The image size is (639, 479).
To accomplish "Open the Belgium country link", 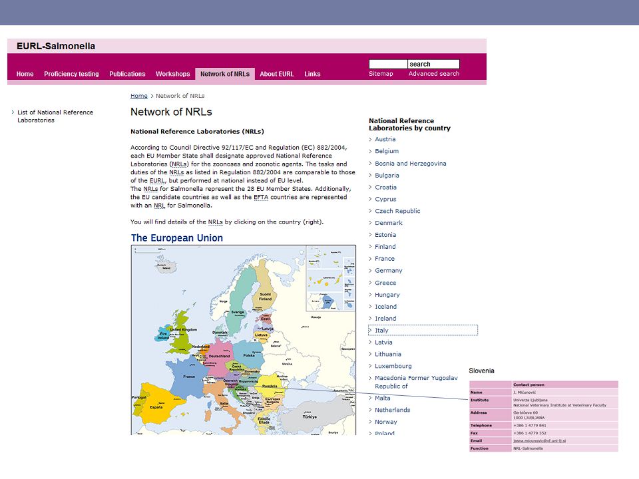I will (x=387, y=151).
